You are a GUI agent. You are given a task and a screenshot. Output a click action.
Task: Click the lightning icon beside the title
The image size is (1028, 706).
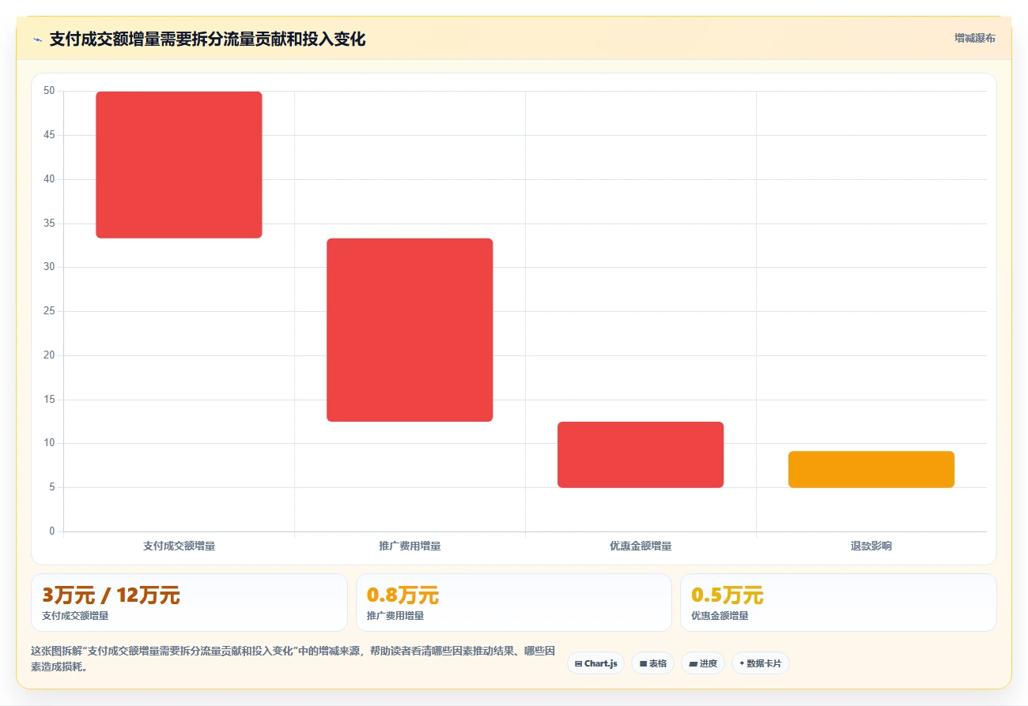(x=37, y=39)
